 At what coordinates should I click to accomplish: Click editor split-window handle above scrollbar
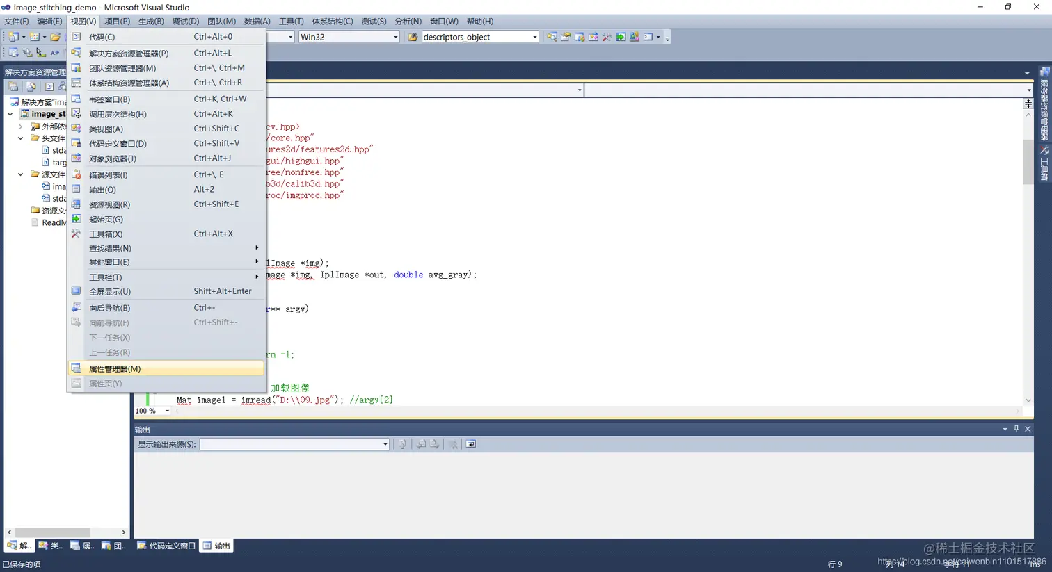click(1028, 103)
